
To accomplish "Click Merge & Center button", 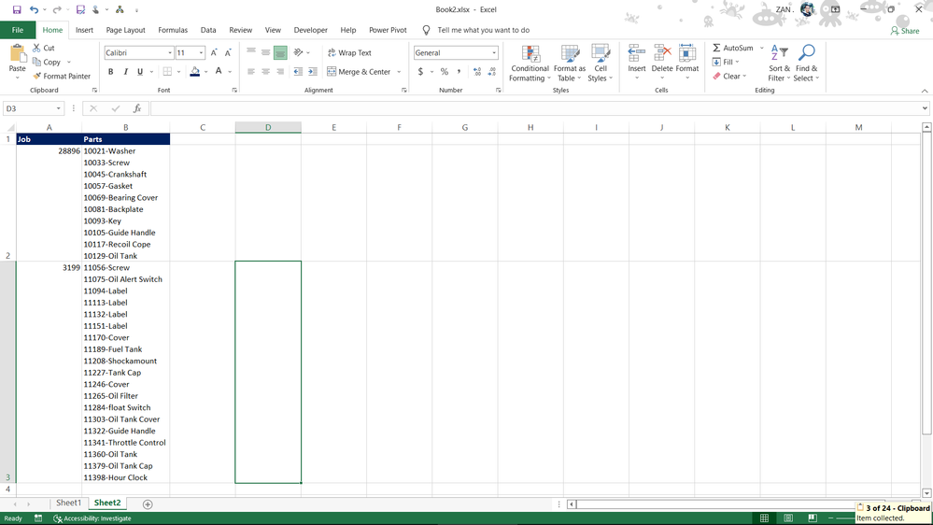I will 359,71.
